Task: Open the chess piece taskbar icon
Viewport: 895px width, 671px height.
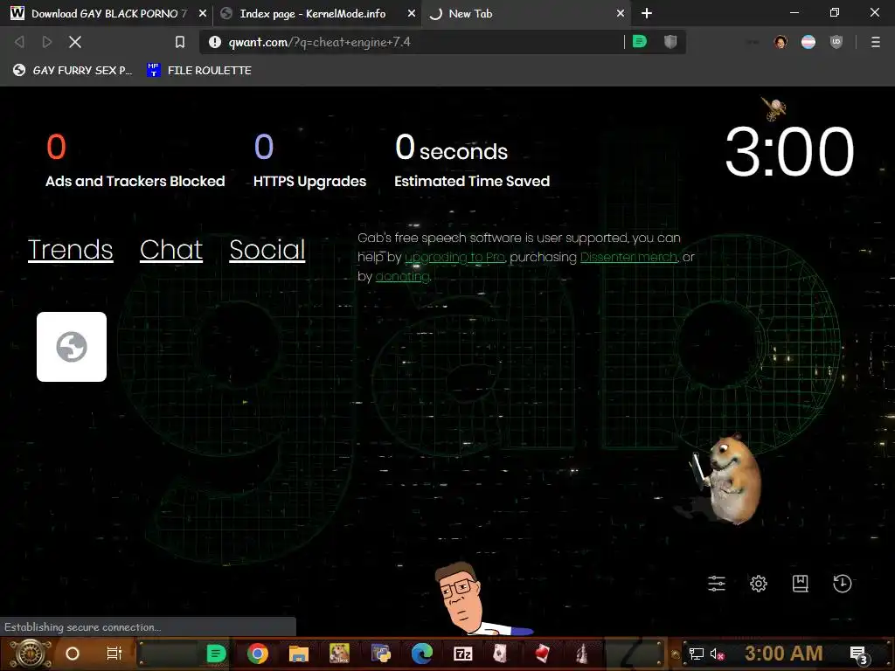Action: click(582, 654)
